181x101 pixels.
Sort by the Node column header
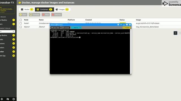[26, 20]
